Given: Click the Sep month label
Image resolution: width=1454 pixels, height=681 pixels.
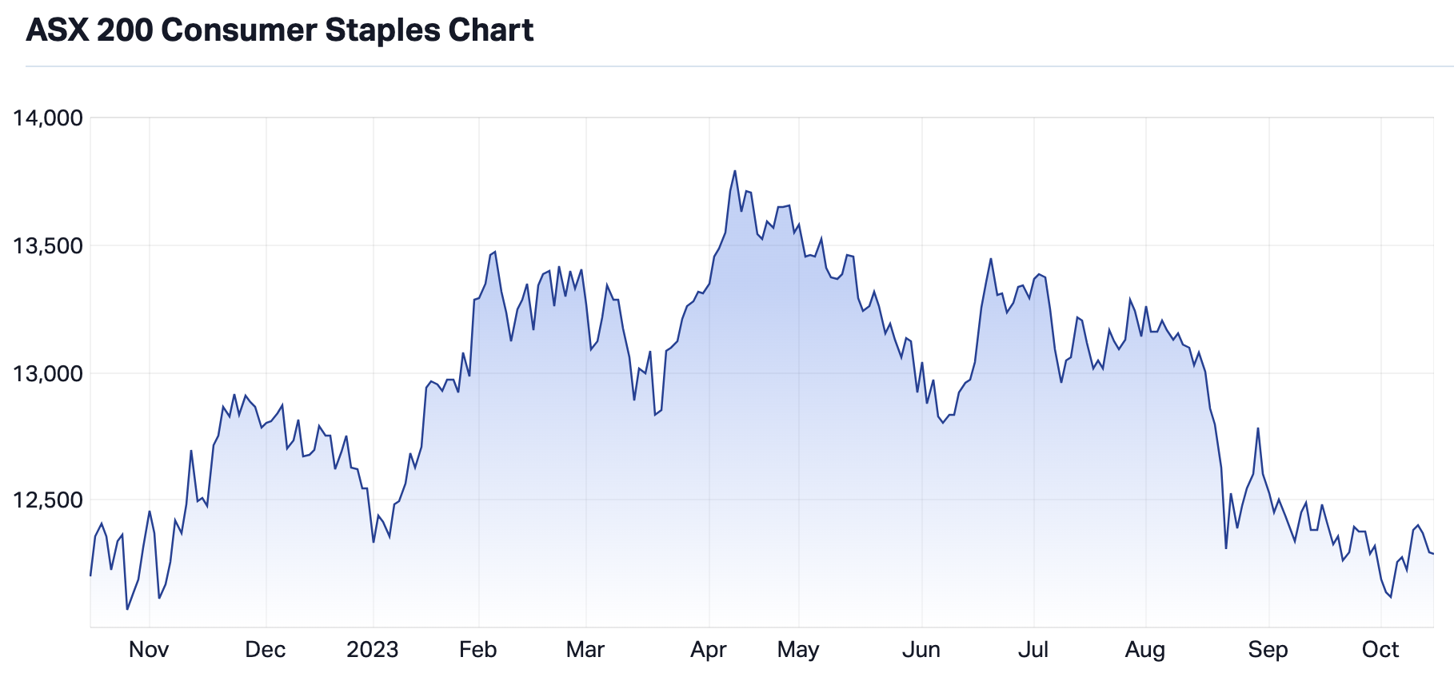Looking at the screenshot, I should tap(1268, 650).
